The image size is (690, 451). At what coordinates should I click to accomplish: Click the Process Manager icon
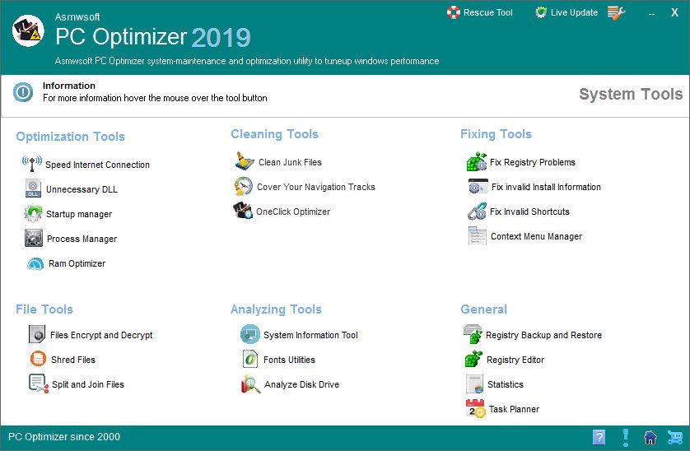(x=34, y=238)
